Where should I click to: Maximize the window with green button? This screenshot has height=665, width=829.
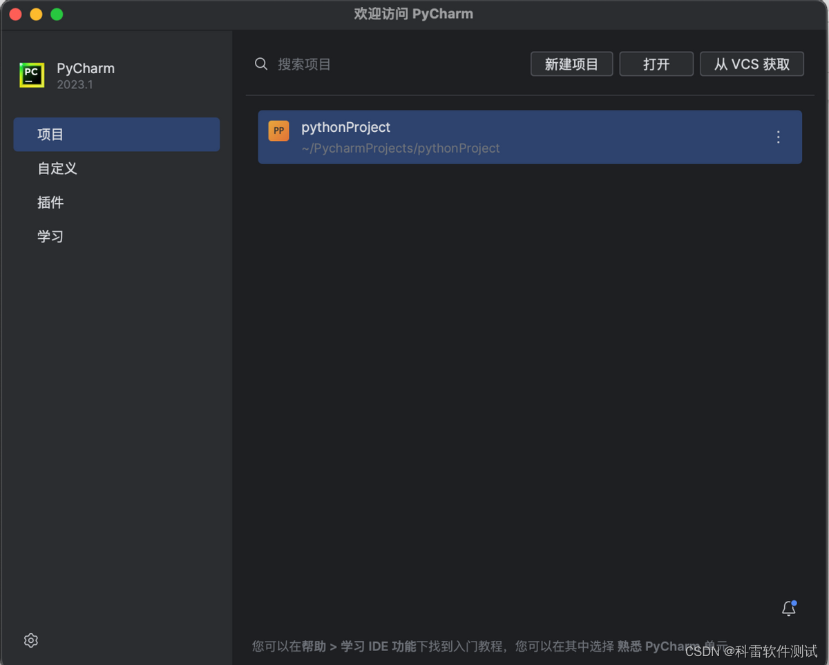point(57,14)
